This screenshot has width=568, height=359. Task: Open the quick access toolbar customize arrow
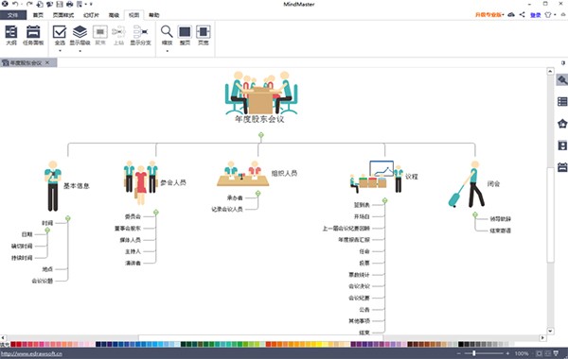click(x=91, y=4)
